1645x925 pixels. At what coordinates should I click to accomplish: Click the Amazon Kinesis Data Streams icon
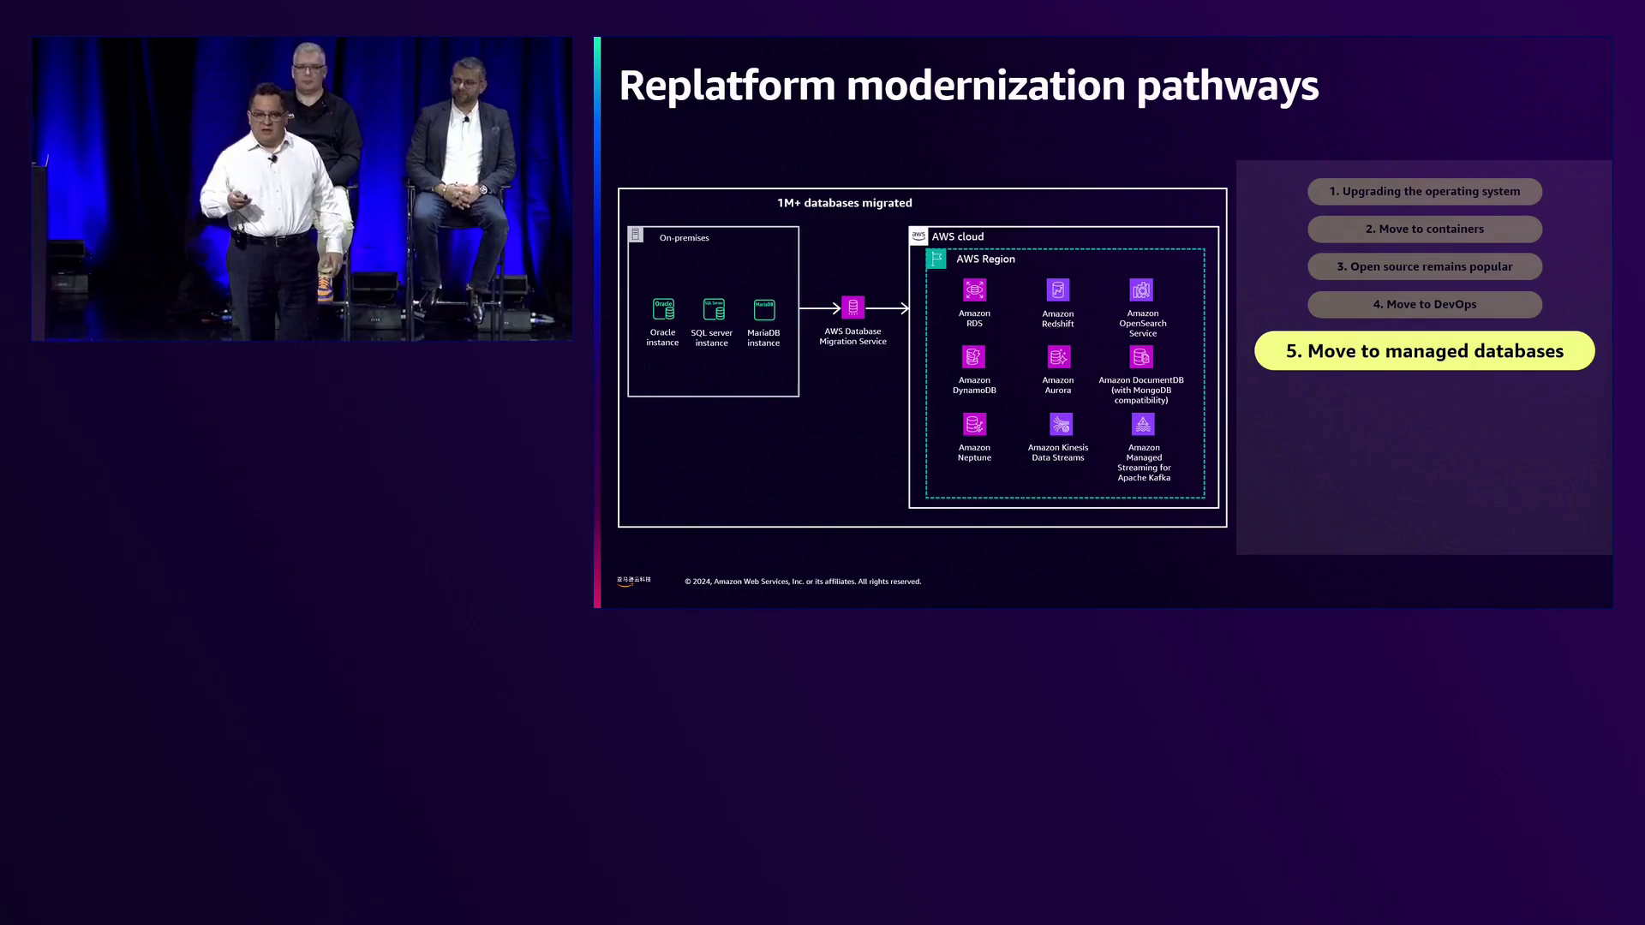click(x=1061, y=424)
